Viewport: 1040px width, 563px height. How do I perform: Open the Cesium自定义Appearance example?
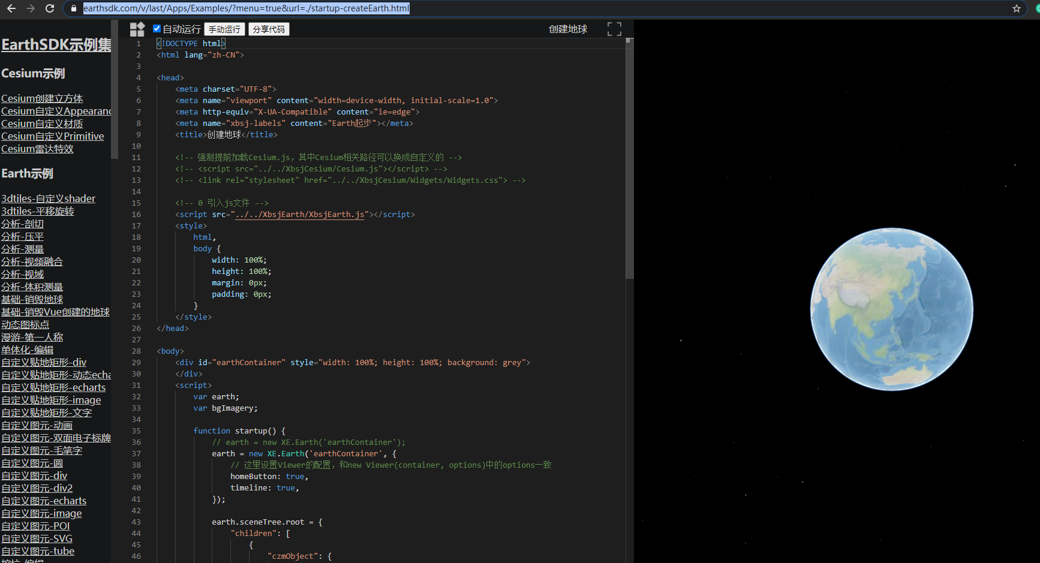point(56,111)
